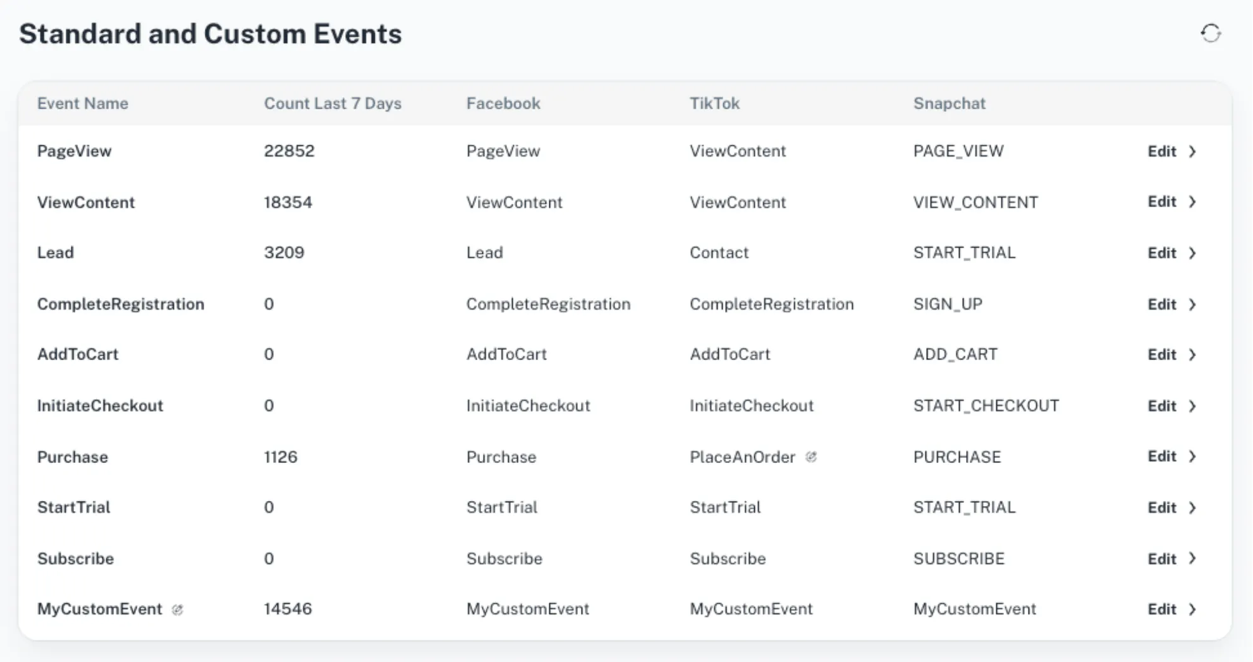Click the chevron arrow in the MyCustomEvent row
This screenshot has width=1253, height=662.
[1192, 610]
